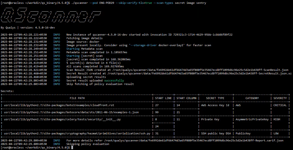Click '[secret] scan completed' log line
This screenshot has height=150, width=293.
(99, 59)
